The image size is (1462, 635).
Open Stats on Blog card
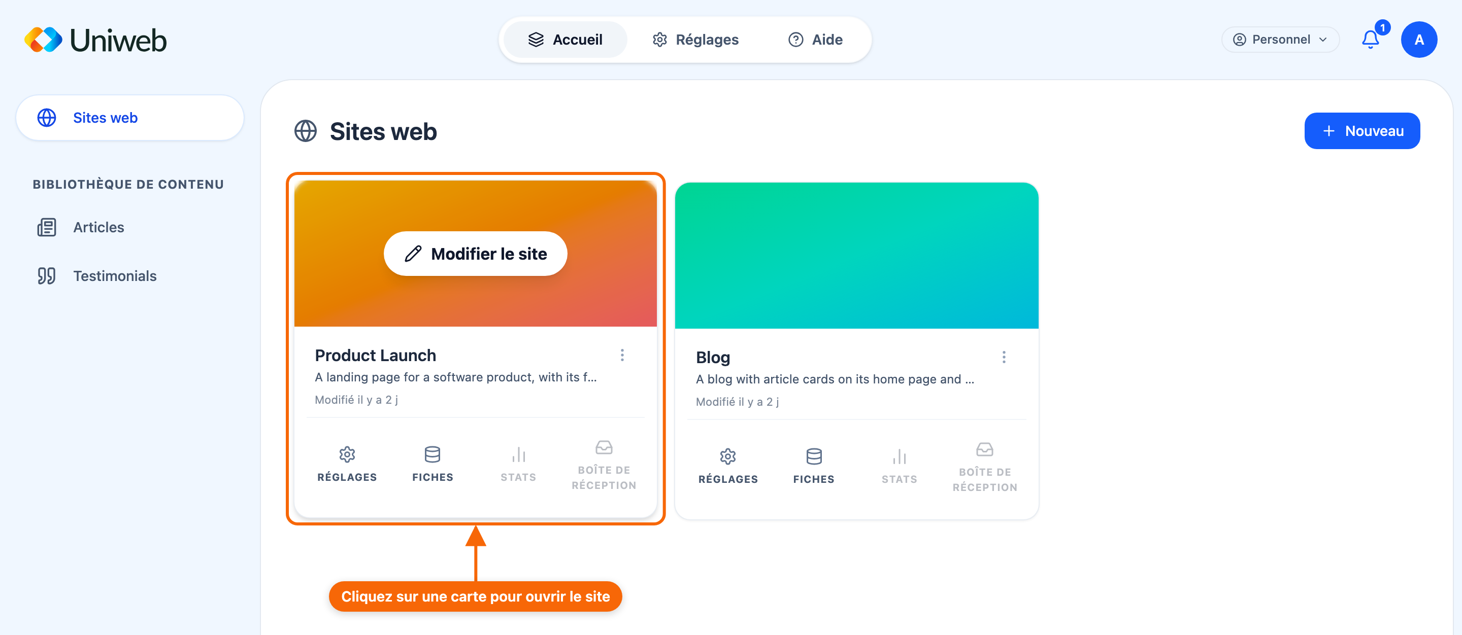(900, 467)
